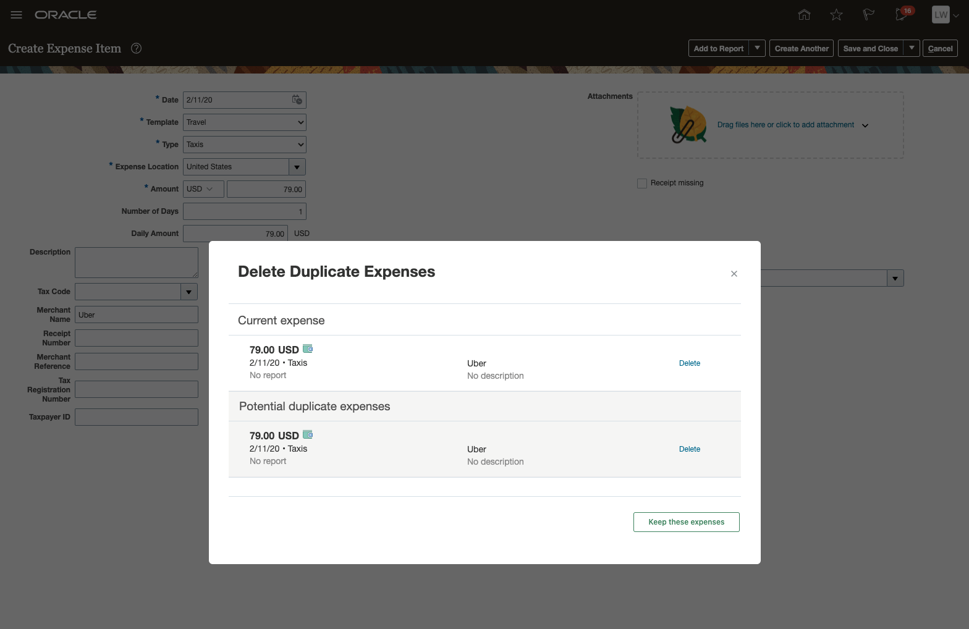Click the Keep these expenses button
This screenshot has width=969, height=629.
pyautogui.click(x=686, y=522)
